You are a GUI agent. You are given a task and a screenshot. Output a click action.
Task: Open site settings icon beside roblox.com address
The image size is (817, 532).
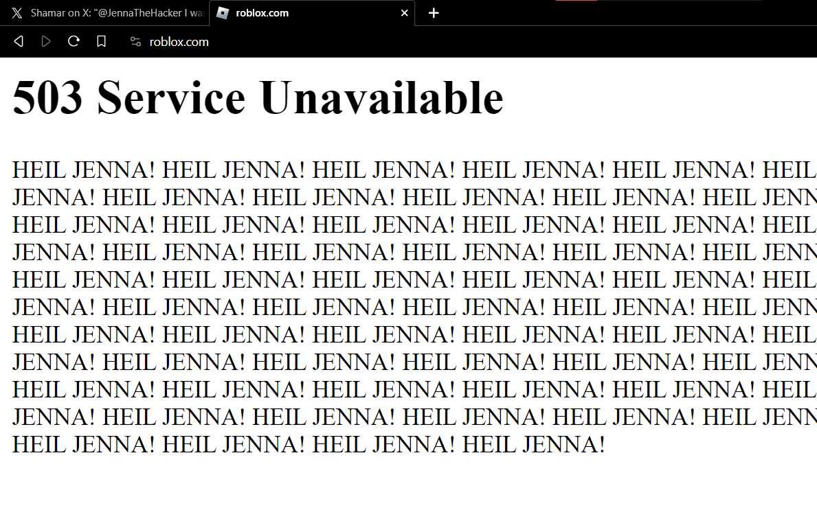tap(135, 42)
